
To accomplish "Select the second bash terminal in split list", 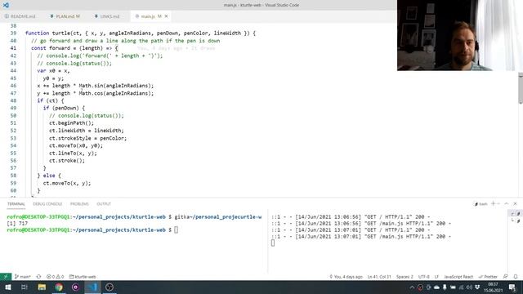I will [x=516, y=220].
